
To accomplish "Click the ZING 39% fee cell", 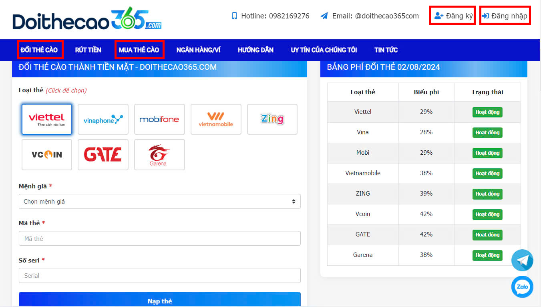I will 426,194.
